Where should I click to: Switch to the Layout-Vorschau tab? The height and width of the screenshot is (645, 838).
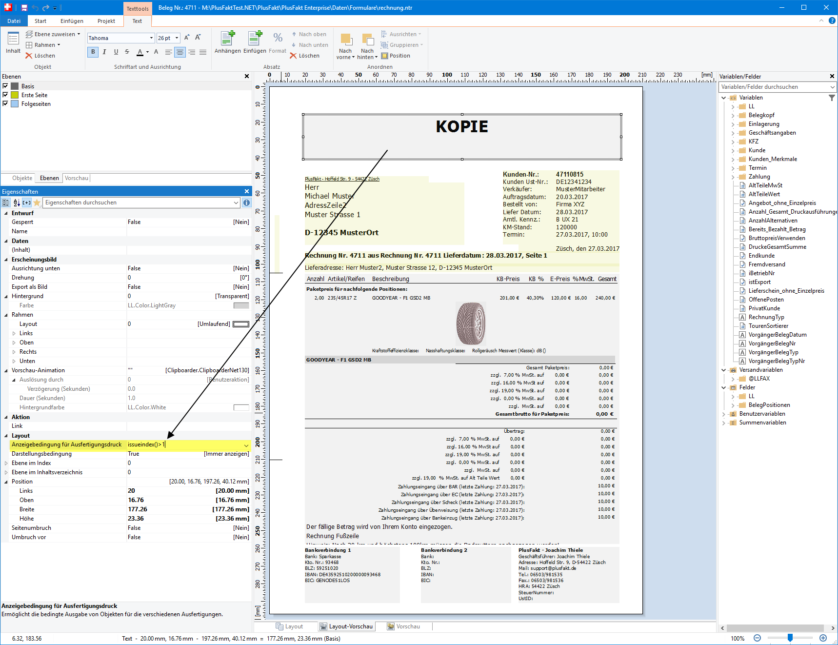pyautogui.click(x=346, y=626)
